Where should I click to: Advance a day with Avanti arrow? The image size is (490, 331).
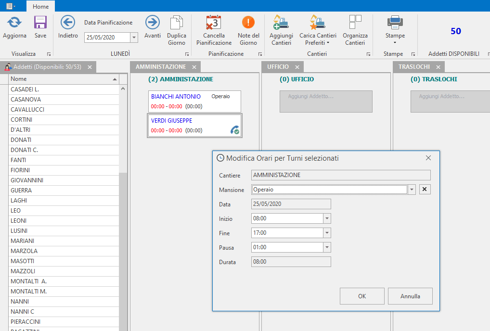[x=153, y=23]
